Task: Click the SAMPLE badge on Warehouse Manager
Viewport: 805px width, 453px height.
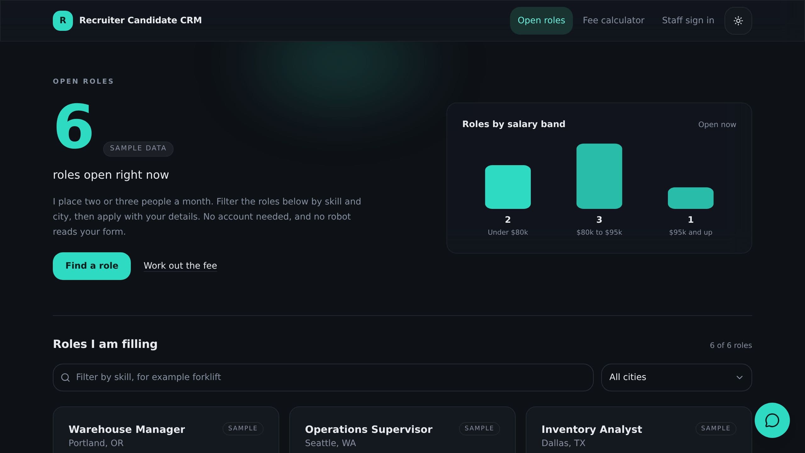Action: [243, 428]
